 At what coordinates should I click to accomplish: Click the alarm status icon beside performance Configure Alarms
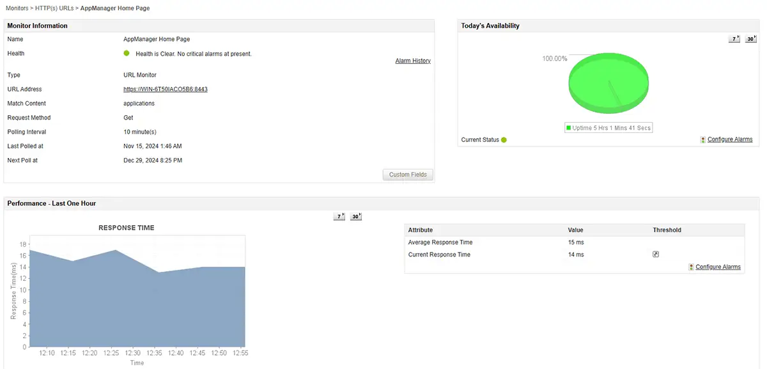click(691, 267)
